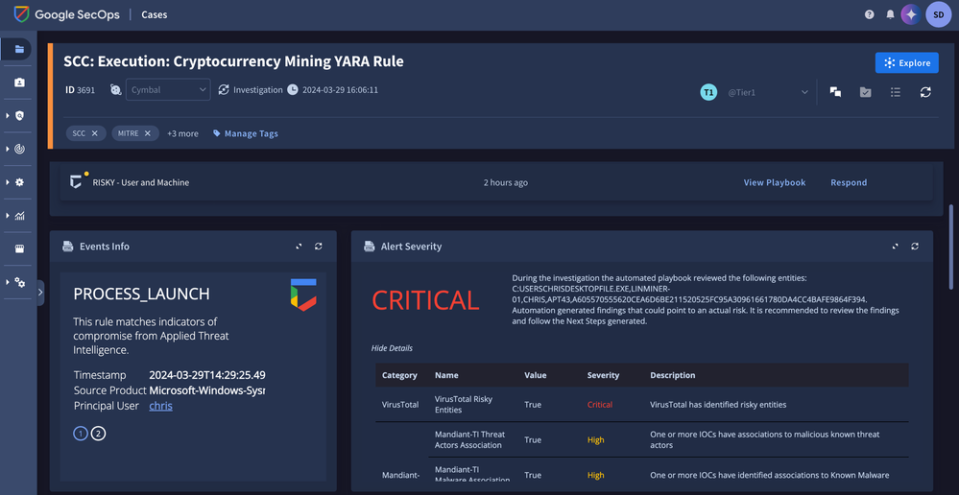
Task: Expand the Alert Severity widget to fullscreen
Action: [x=896, y=247]
